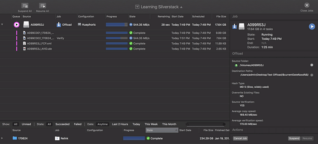
Task: Reveal source folder with the arrow icon
Action: pos(312,65)
